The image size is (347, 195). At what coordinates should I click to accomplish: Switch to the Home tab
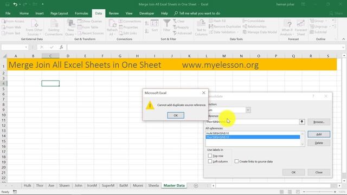[24, 13]
